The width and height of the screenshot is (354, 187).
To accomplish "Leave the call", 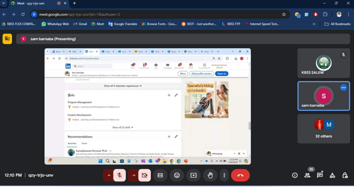I will pos(240,175).
